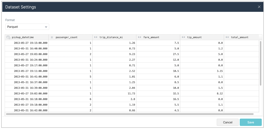Click the decimal type icon beside total_amount
Viewport: 265px width, 130px height.
pyautogui.click(x=227, y=37)
